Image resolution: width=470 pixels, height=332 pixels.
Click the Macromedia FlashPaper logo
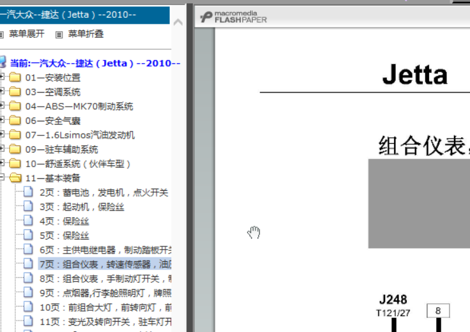coord(233,17)
